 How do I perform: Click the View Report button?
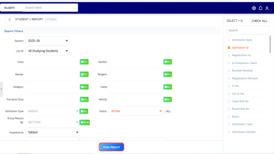click(x=111, y=147)
